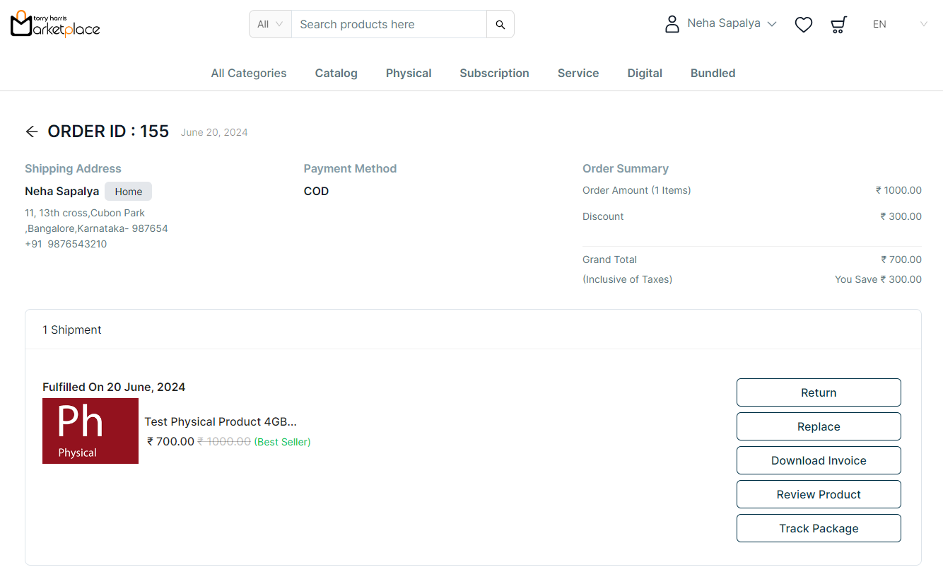The width and height of the screenshot is (943, 572).
Task: Click Download Invoice button
Action: (819, 460)
